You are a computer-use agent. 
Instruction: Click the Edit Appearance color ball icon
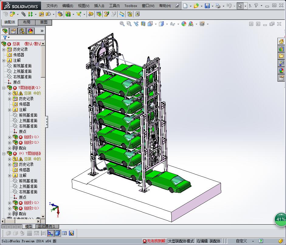coord(184,24)
